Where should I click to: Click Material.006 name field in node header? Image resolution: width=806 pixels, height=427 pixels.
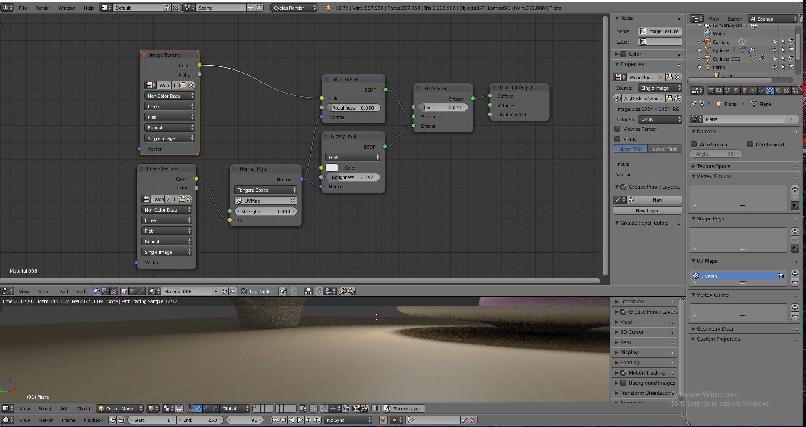pos(186,291)
